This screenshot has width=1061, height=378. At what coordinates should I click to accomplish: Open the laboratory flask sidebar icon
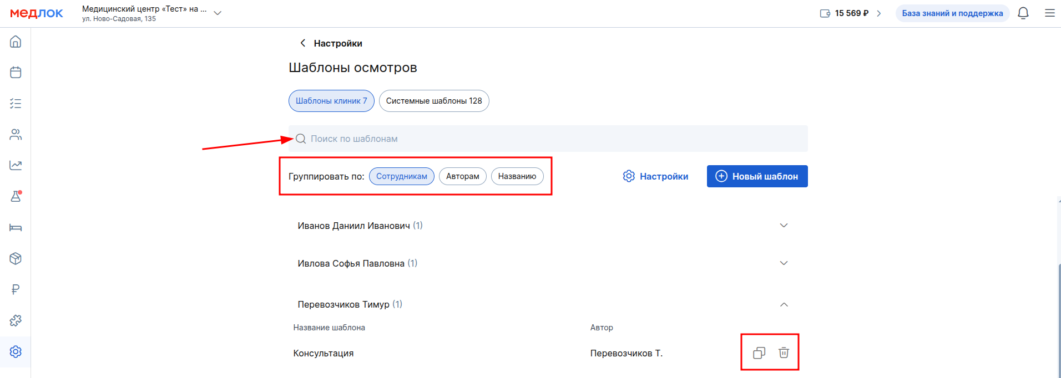[16, 196]
